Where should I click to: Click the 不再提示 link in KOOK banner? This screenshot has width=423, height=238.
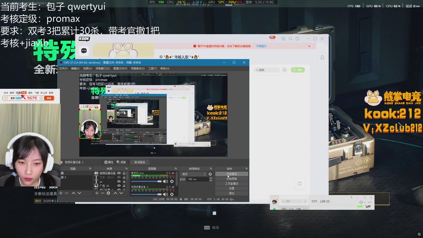click(x=261, y=46)
